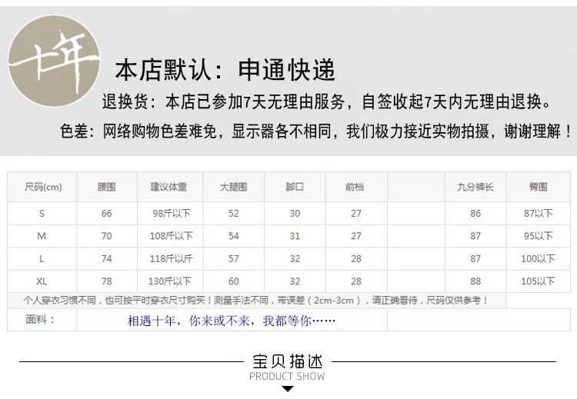Click 脚口 value 32 in L row

pyautogui.click(x=295, y=258)
